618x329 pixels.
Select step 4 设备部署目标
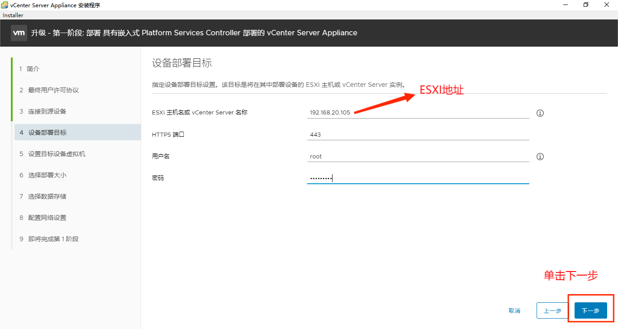pos(77,133)
